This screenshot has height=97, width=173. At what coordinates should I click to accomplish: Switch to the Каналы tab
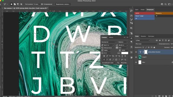143,36
